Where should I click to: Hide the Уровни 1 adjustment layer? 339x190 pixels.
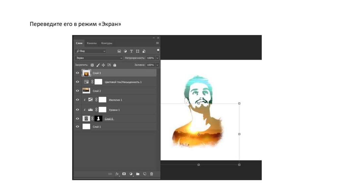(x=77, y=109)
